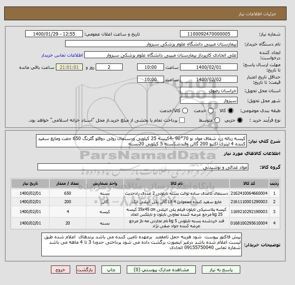Viewport: 295px width, 285px height.
Task: Click the province field خراسان رضوی
Action: click(209, 91)
